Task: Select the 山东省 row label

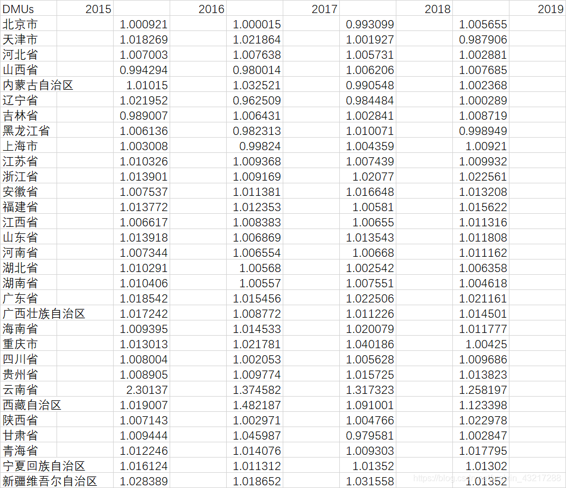Action: 28,237
